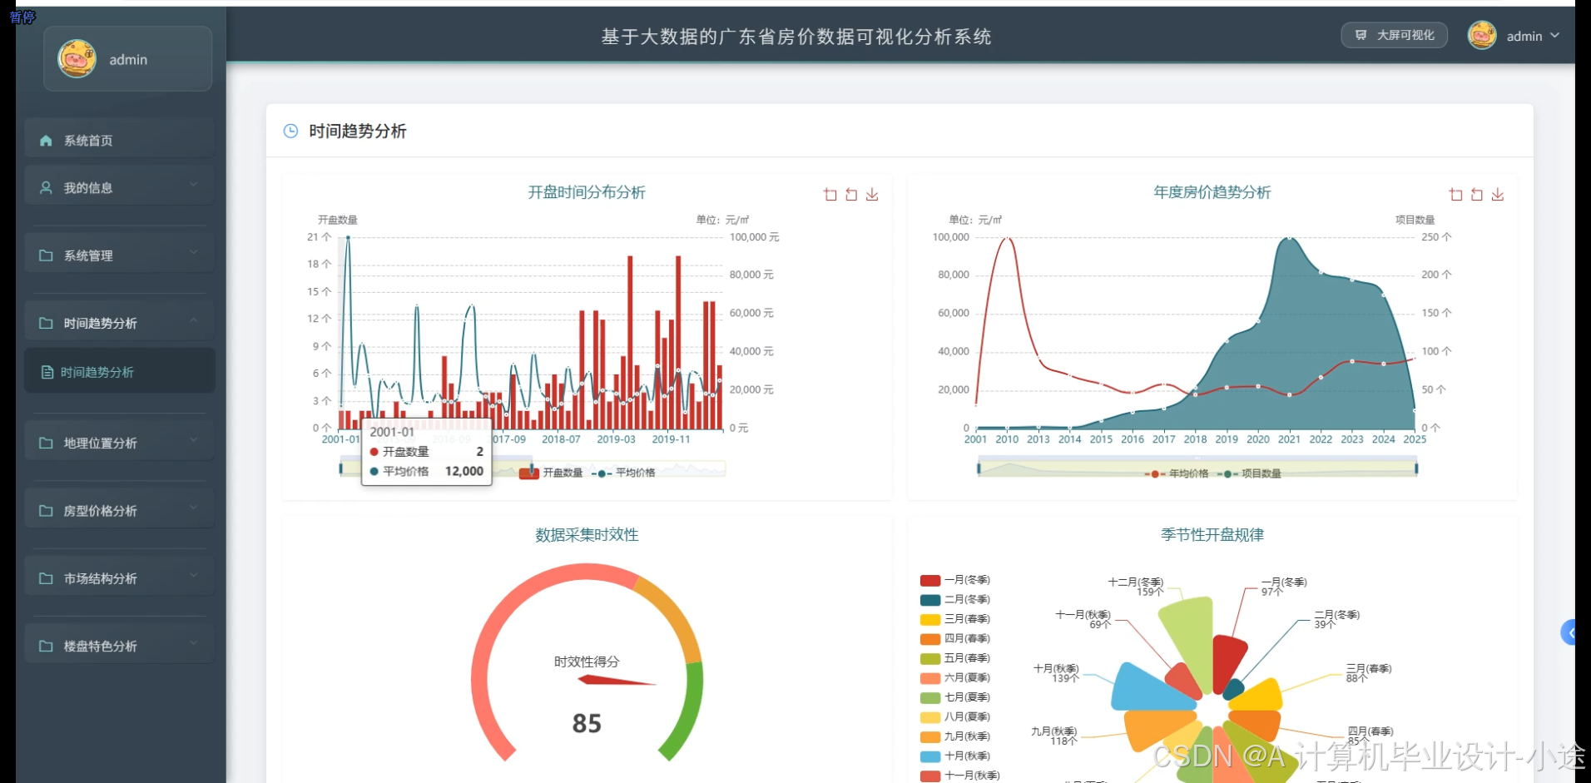
Task: Toggle 六月(夏季) legend entry
Action: point(955,677)
